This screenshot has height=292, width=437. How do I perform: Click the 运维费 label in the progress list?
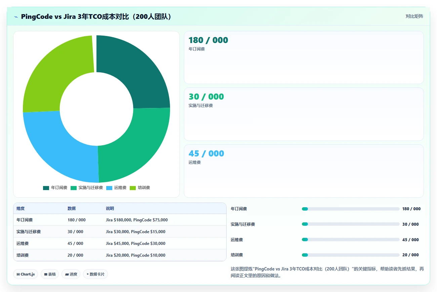click(237, 240)
